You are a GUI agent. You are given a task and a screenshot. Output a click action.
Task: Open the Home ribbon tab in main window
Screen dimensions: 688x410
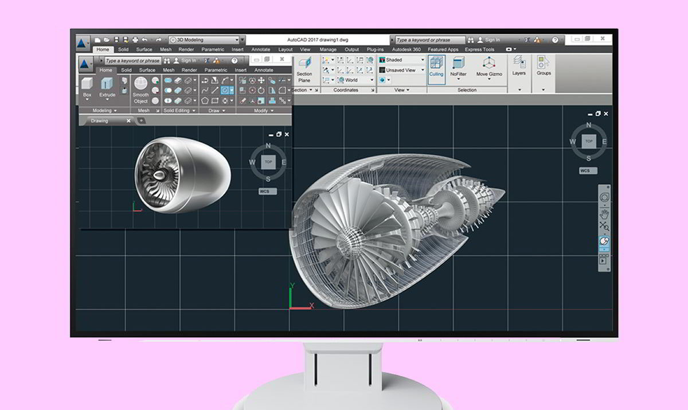(x=103, y=49)
